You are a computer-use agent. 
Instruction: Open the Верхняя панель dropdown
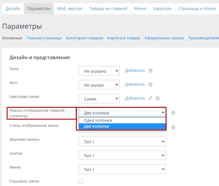(x=122, y=142)
